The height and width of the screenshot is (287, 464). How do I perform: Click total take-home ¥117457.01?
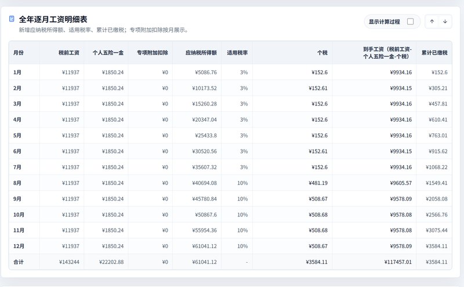tap(398, 262)
